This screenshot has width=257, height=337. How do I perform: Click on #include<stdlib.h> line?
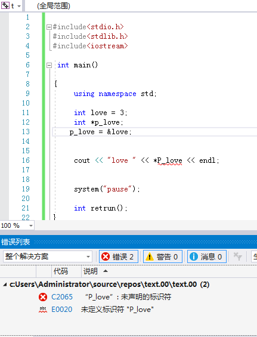pyautogui.click(x=90, y=36)
